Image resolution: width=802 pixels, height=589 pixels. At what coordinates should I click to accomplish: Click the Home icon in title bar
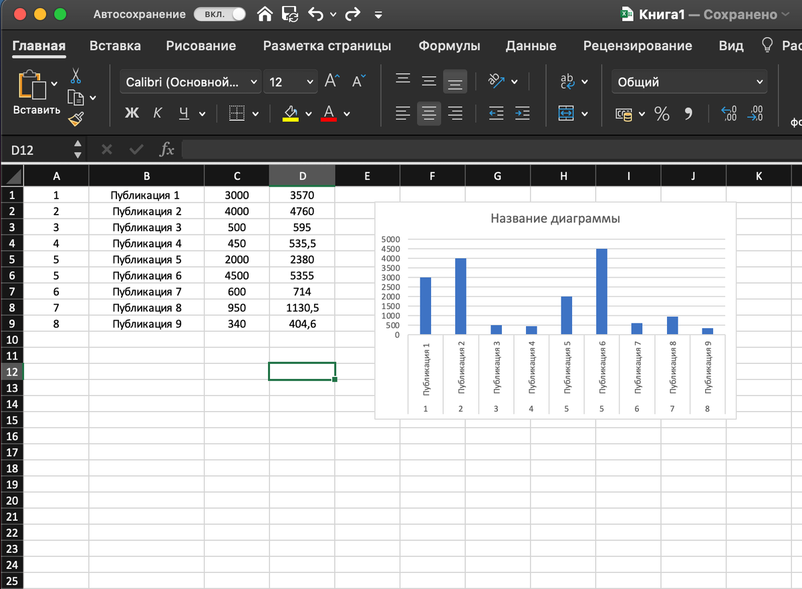(265, 14)
